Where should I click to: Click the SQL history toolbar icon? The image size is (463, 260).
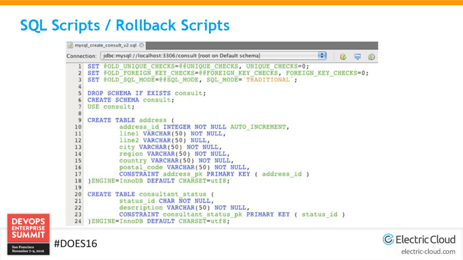tap(372, 56)
